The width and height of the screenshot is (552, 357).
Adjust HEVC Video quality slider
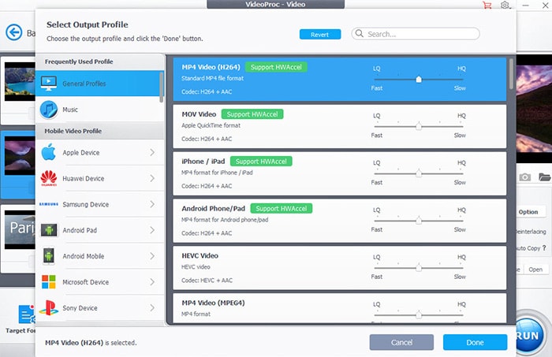tap(419, 268)
